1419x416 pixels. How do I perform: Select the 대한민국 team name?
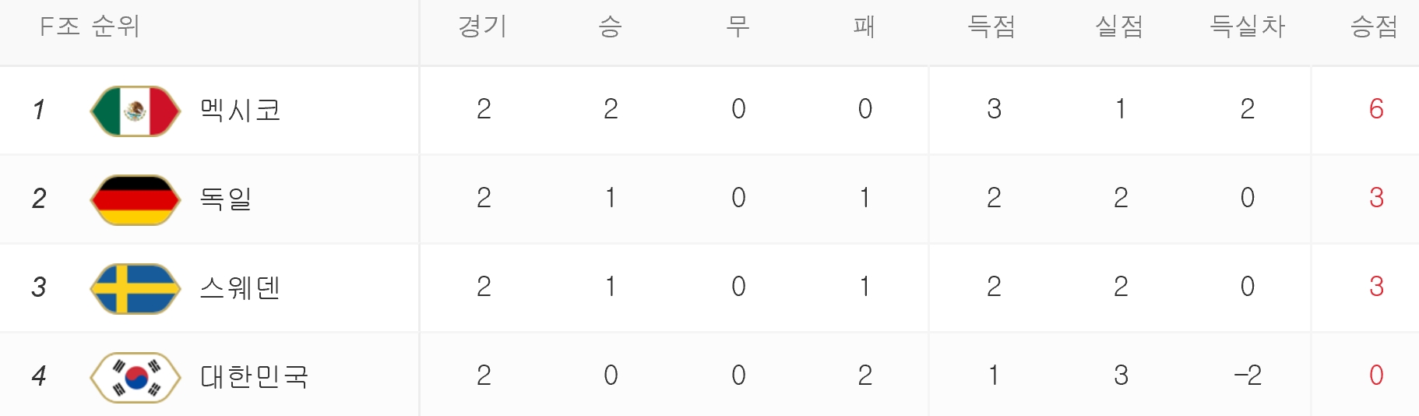[254, 376]
